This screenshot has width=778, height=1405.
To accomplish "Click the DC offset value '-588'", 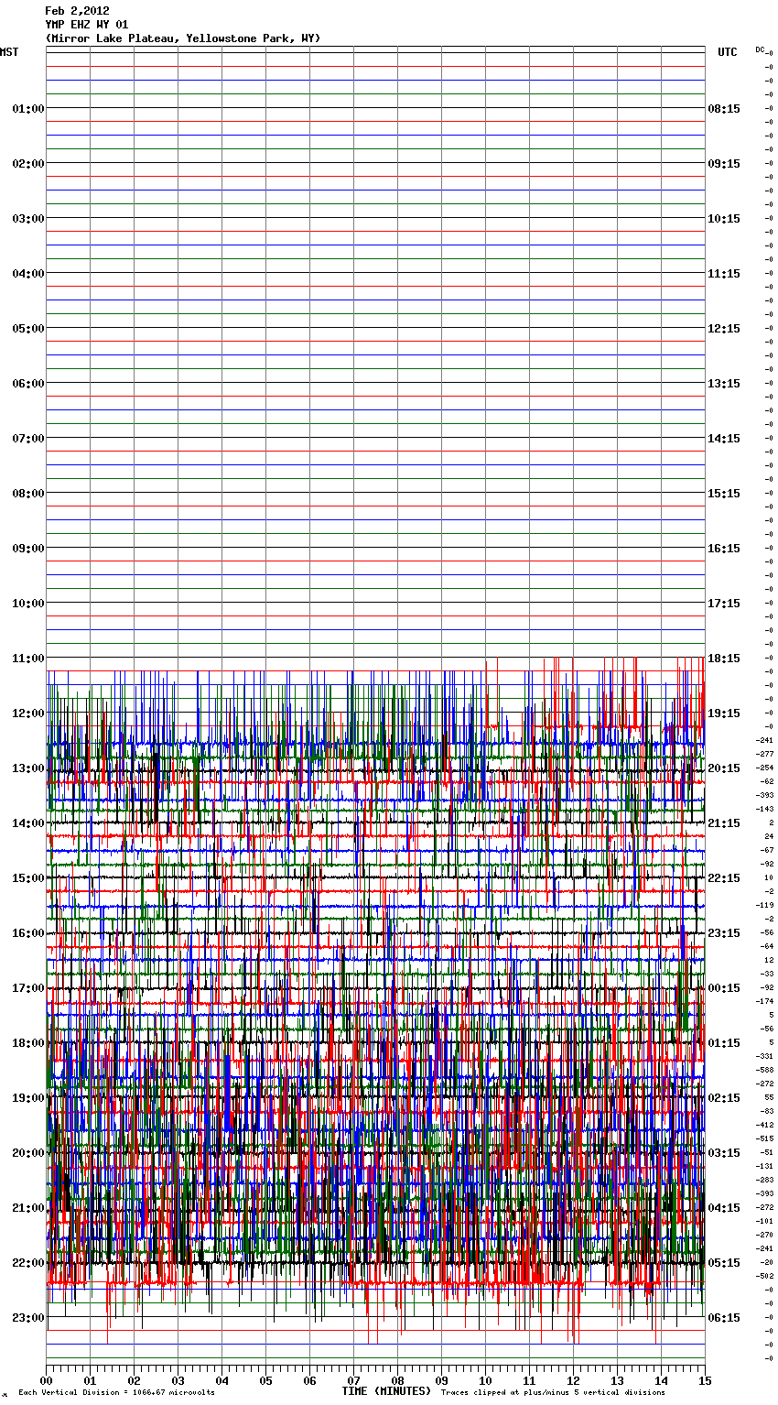I will pyautogui.click(x=765, y=1070).
